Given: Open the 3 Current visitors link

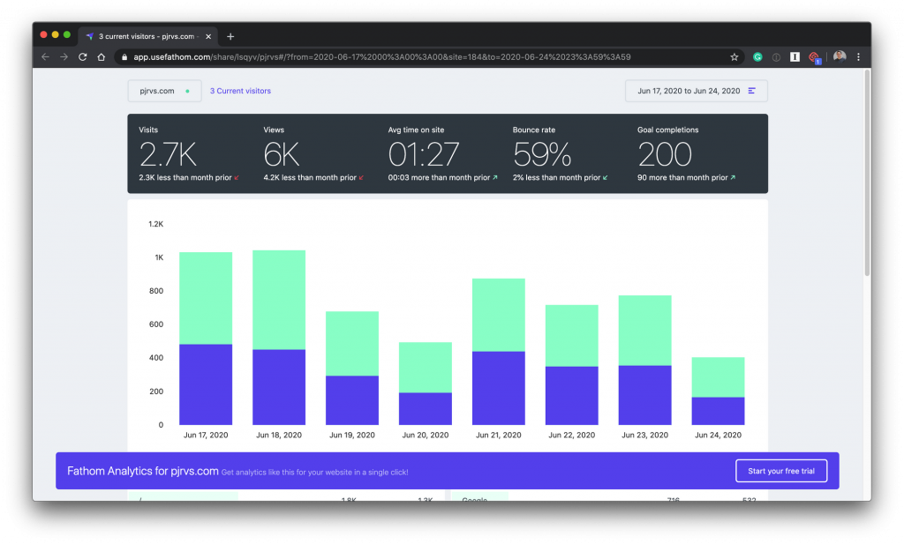Looking at the screenshot, I should [238, 91].
